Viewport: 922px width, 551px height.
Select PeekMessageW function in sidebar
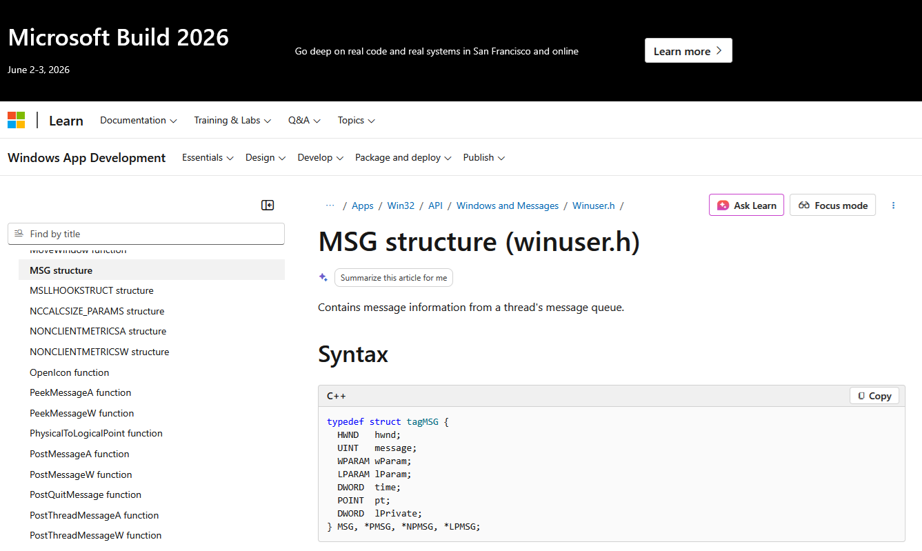click(82, 413)
